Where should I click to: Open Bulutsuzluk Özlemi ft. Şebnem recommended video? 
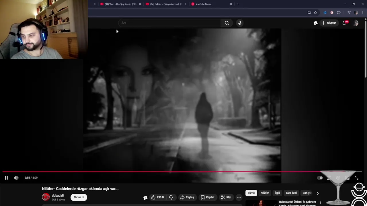click(x=298, y=203)
